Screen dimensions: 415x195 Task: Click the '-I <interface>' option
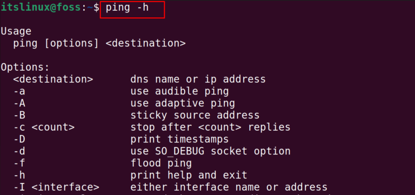coord(56,187)
